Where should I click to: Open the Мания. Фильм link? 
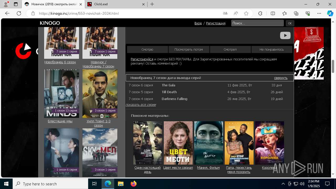tap(208, 168)
